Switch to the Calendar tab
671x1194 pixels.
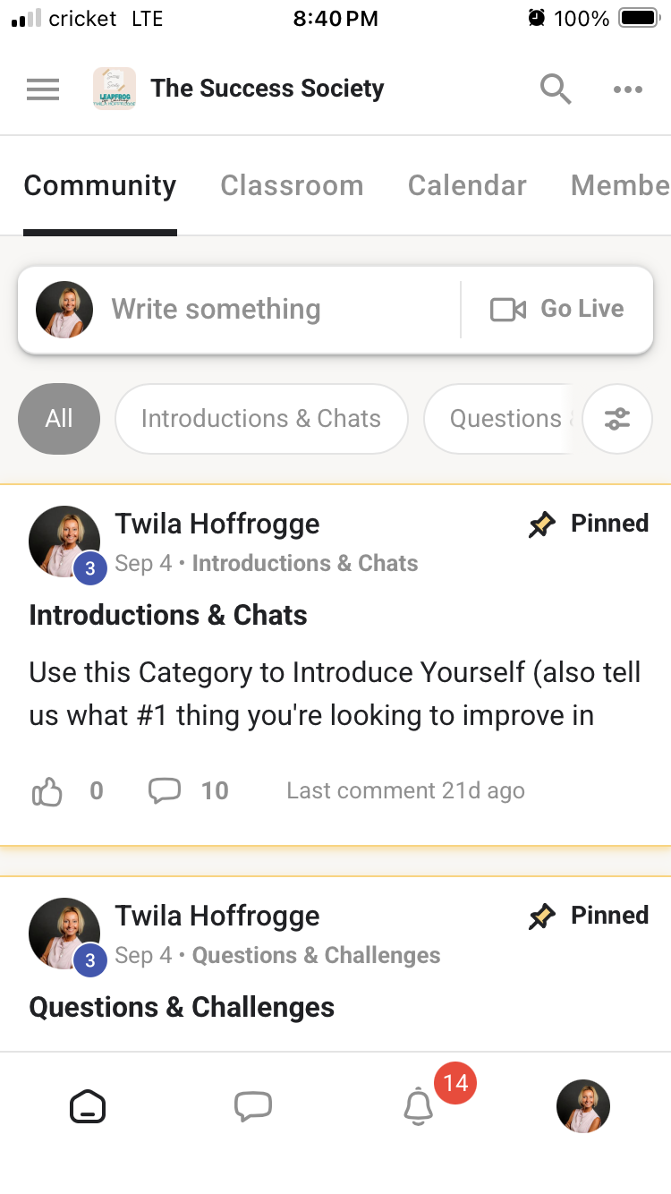(467, 185)
